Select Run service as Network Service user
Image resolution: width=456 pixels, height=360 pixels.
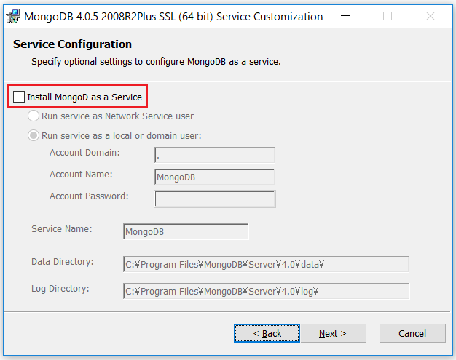(34, 116)
